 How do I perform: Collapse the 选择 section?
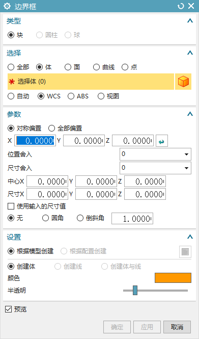pos(190,53)
